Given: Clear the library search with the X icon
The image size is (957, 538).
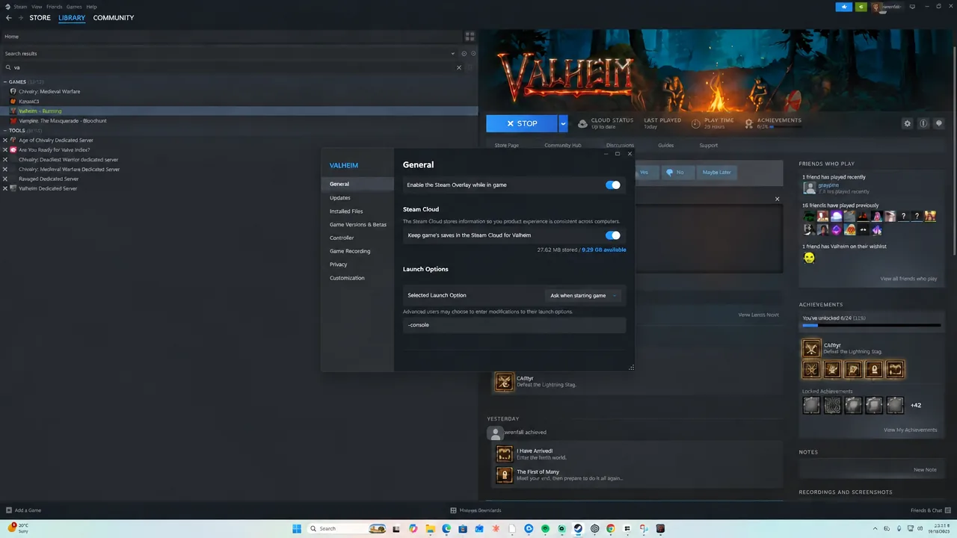Looking at the screenshot, I should 459,67.
